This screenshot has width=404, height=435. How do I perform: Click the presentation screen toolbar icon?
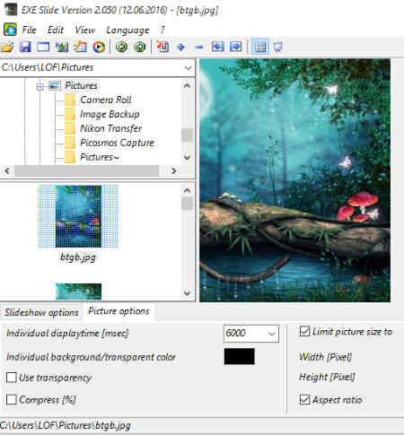tap(278, 47)
